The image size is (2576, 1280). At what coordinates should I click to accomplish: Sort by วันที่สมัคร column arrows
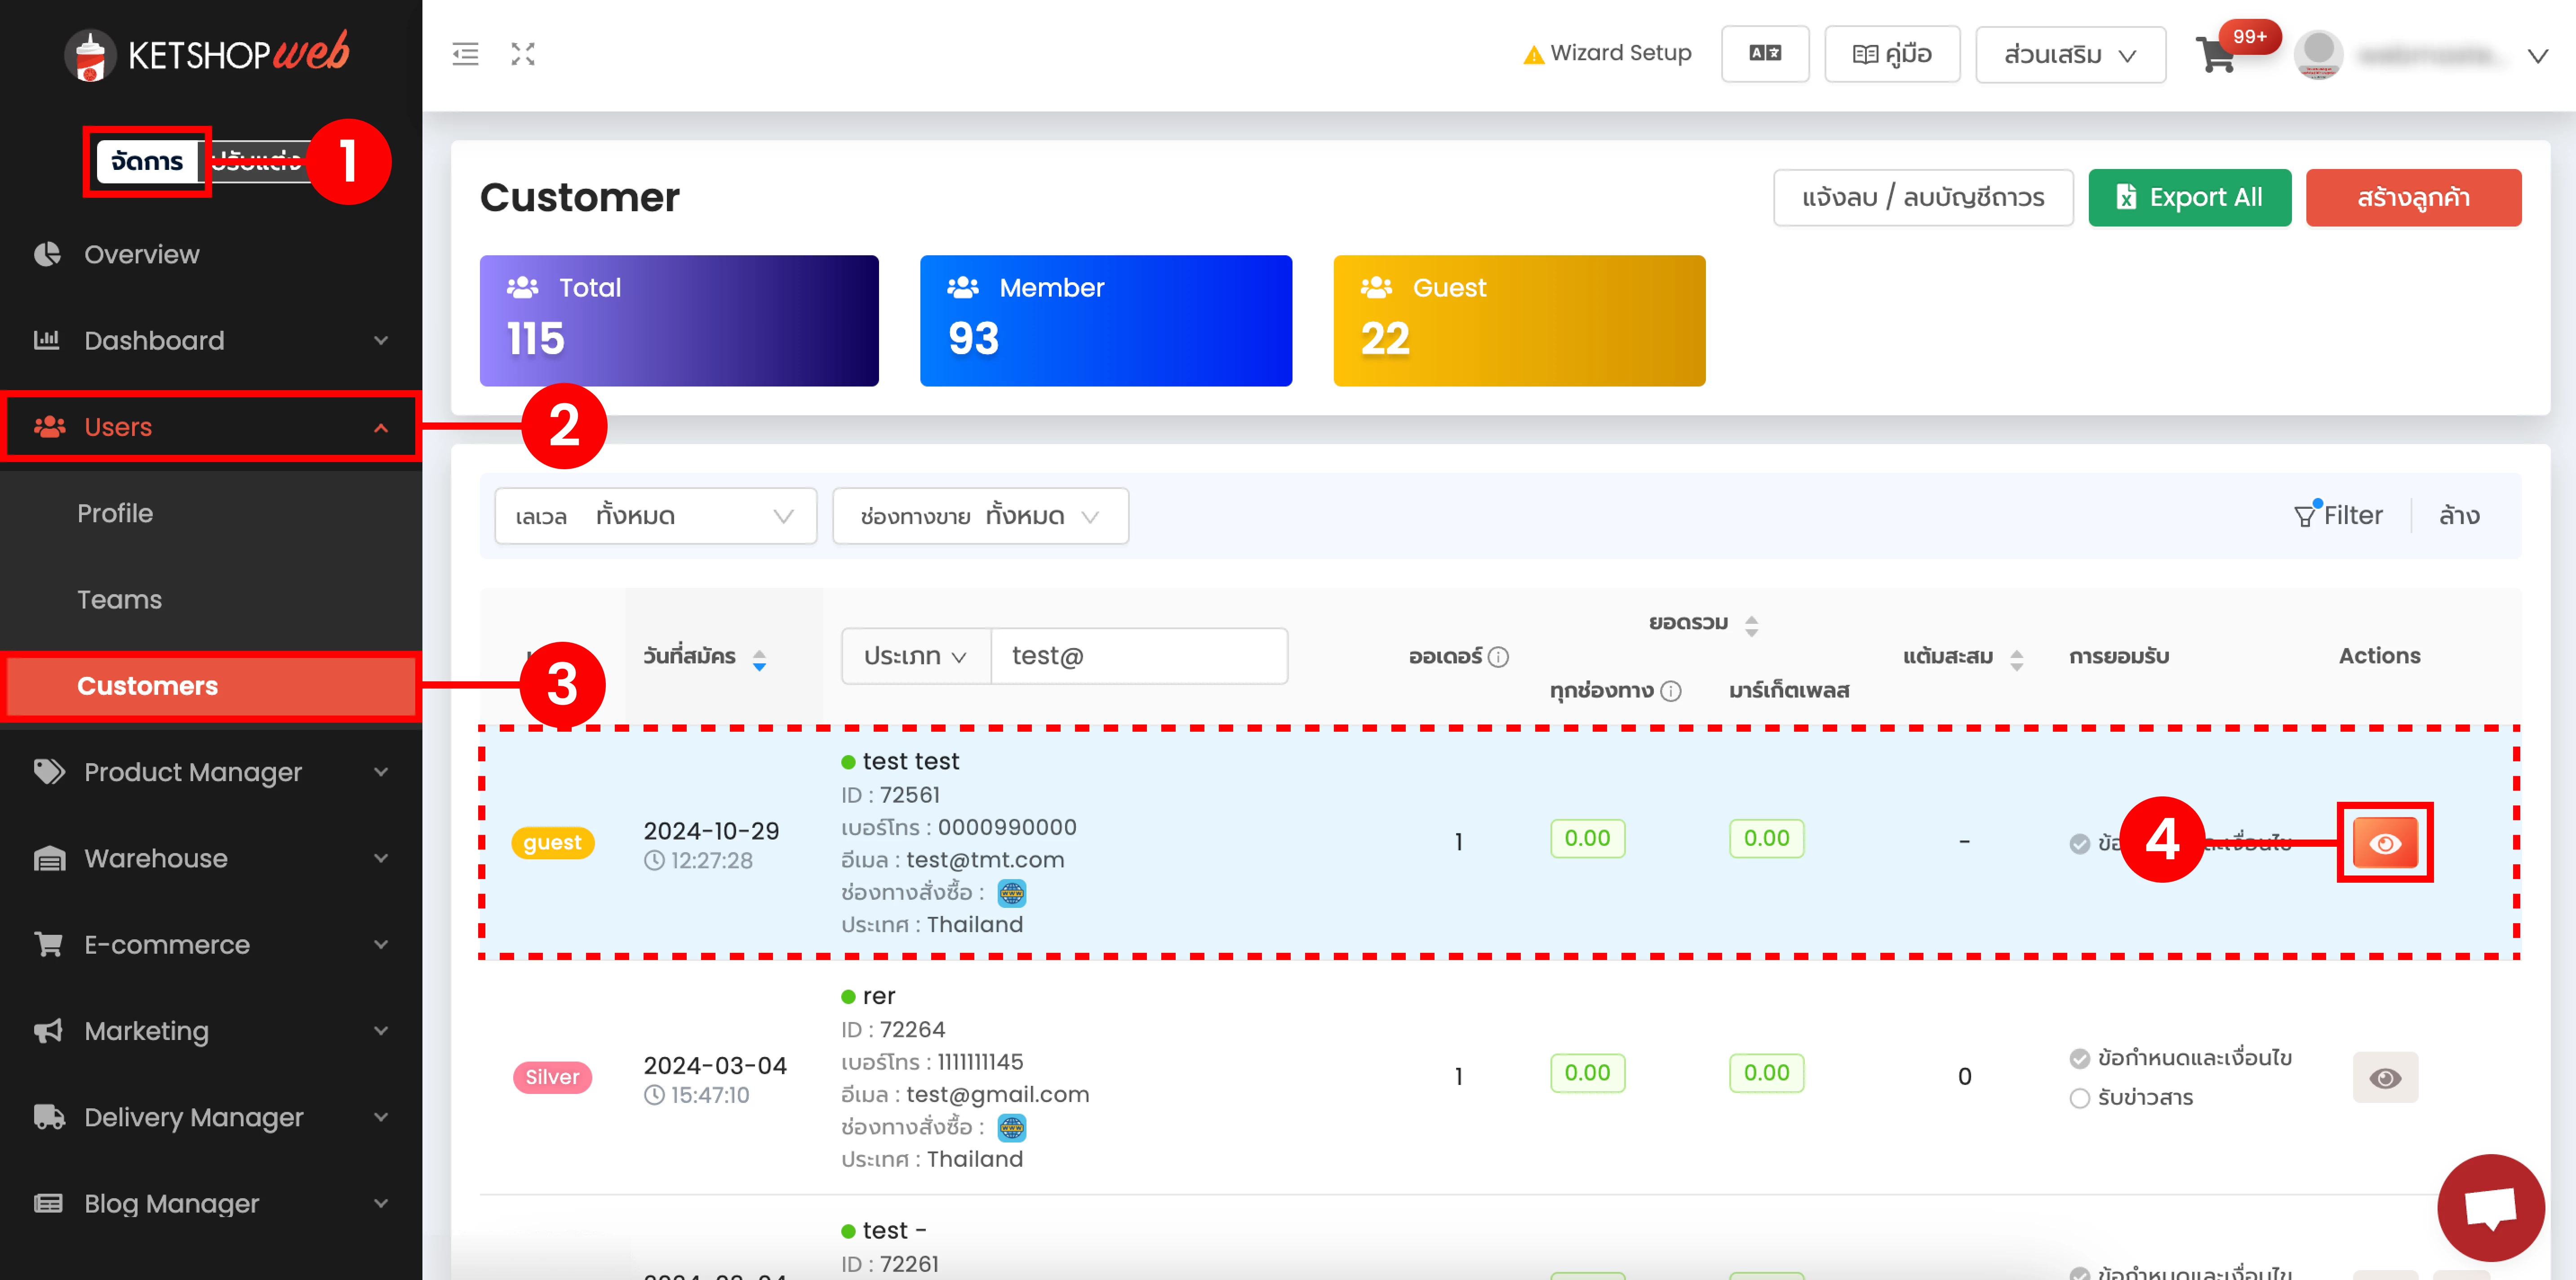(759, 660)
